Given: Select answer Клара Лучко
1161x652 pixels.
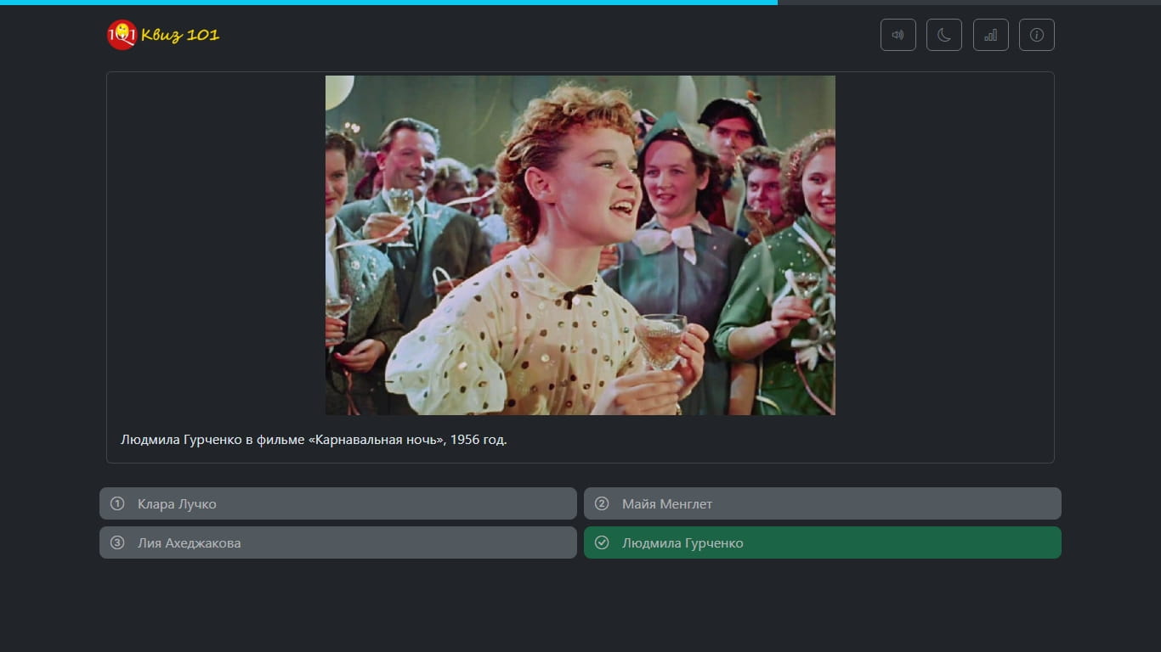Looking at the screenshot, I should point(338,503).
